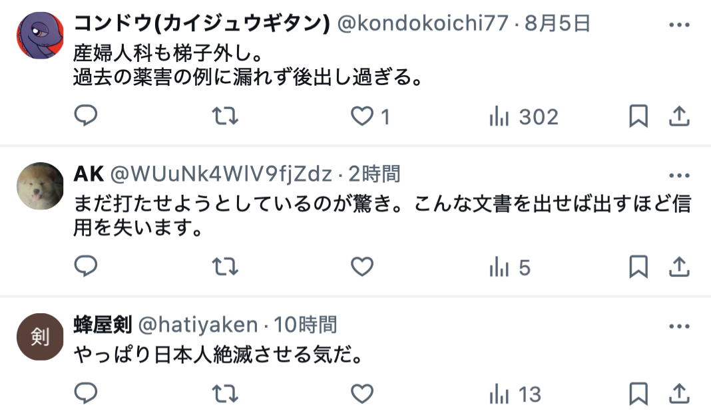
Task: Reply to the hatiyaken tweet
Action: 86,393
